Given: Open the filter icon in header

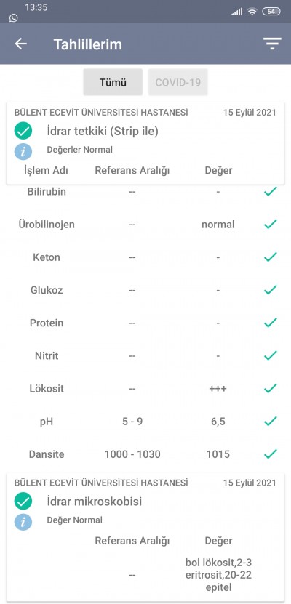Looking at the screenshot, I should (273, 44).
